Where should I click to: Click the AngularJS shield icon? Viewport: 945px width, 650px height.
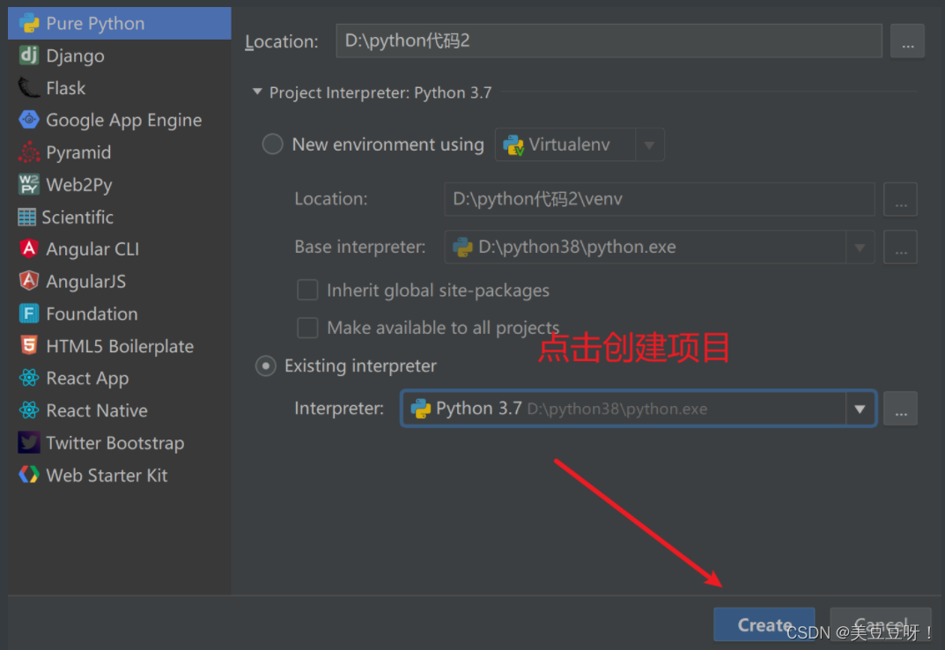(x=29, y=281)
